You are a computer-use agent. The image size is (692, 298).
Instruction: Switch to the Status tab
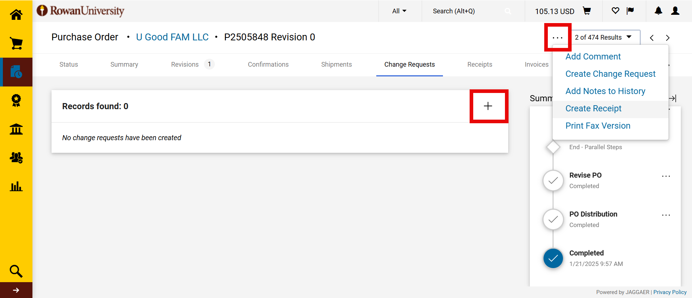click(x=68, y=65)
